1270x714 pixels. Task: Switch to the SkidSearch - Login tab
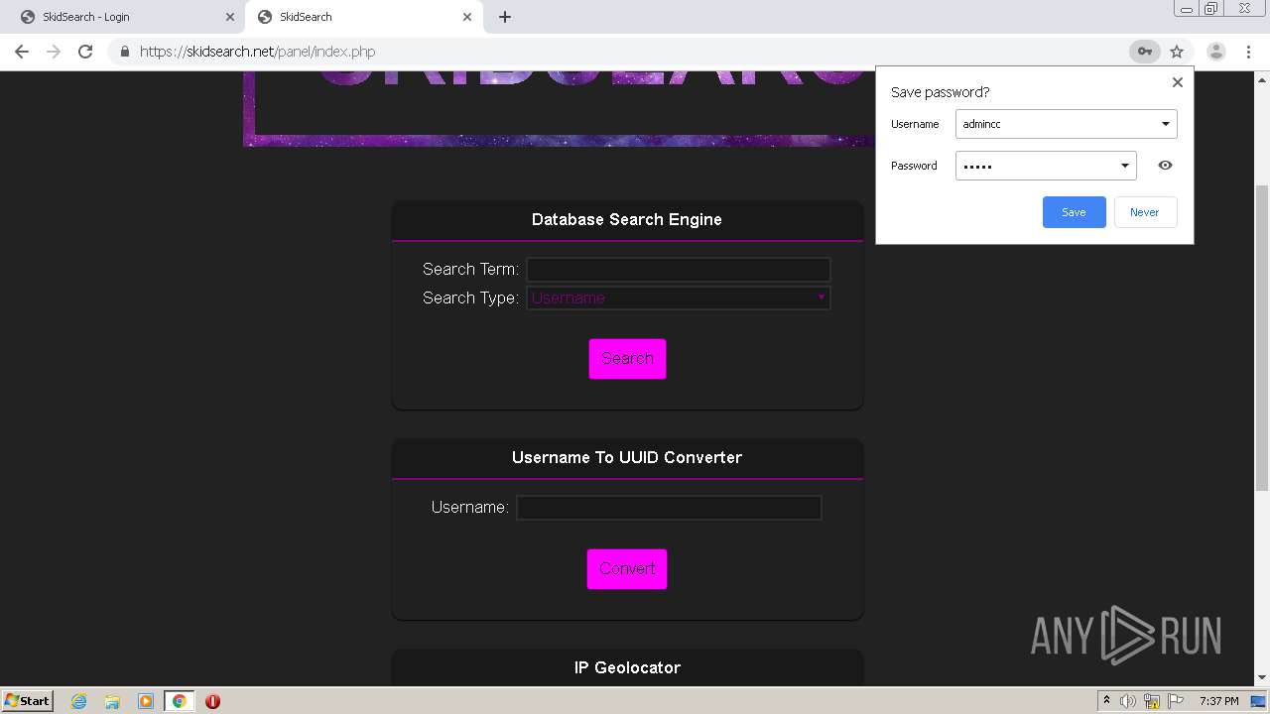pyautogui.click(x=125, y=17)
